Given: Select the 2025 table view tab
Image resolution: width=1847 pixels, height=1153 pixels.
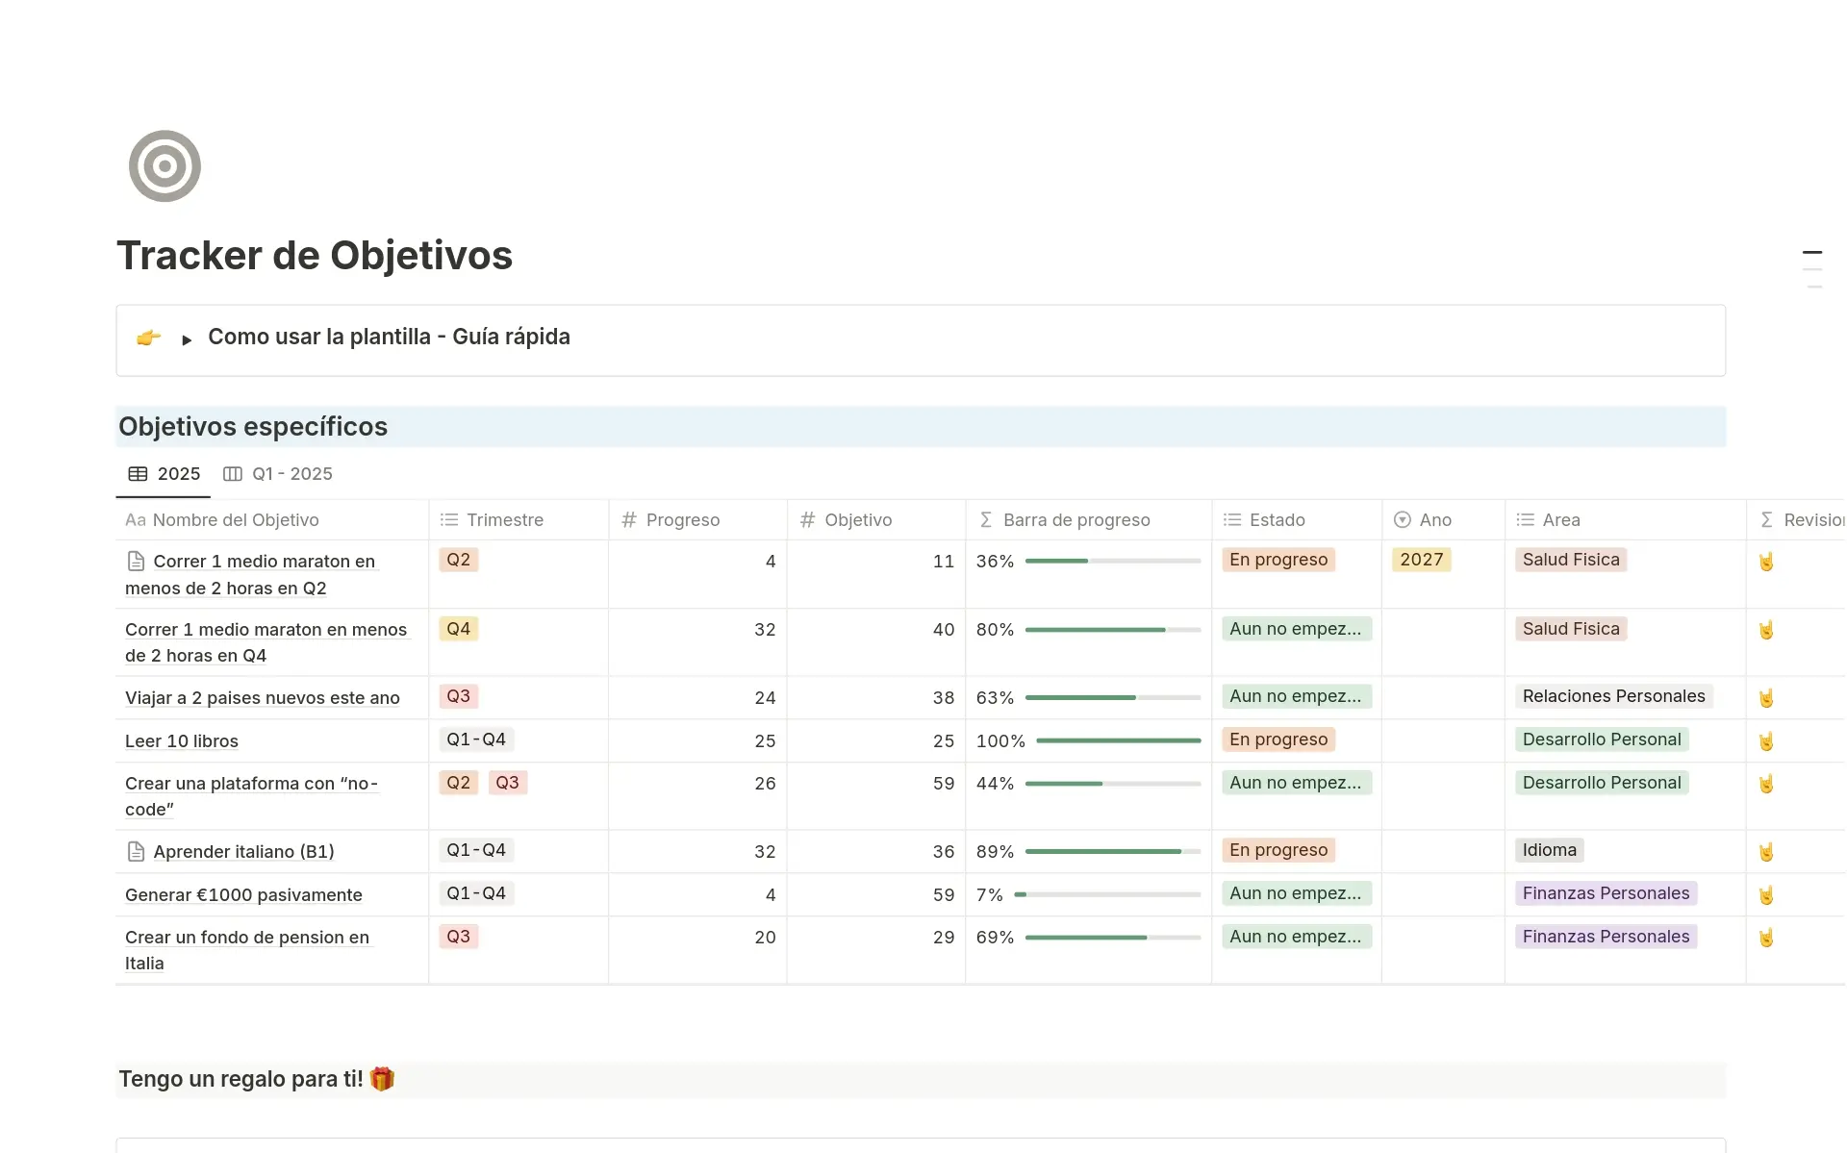Looking at the screenshot, I should pos(178,474).
